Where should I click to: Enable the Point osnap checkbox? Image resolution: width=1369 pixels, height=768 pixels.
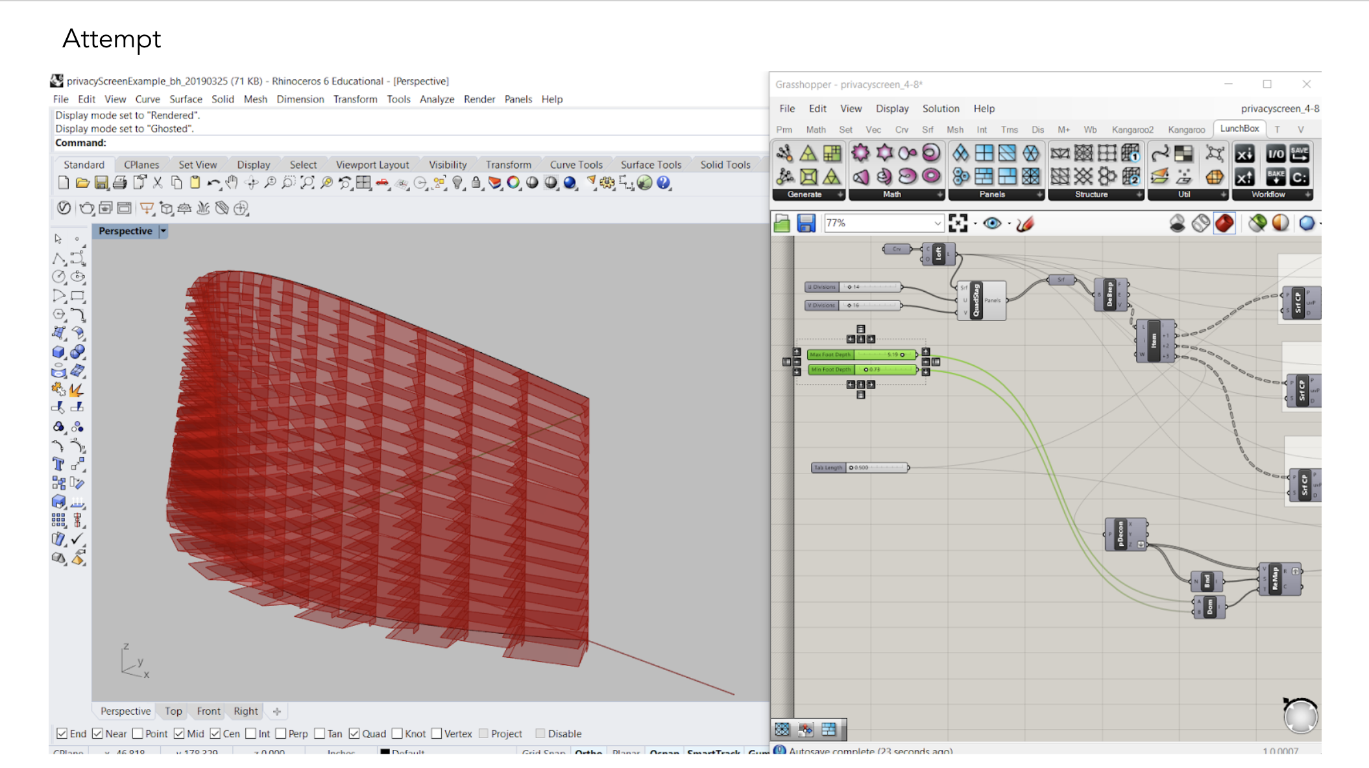point(138,734)
